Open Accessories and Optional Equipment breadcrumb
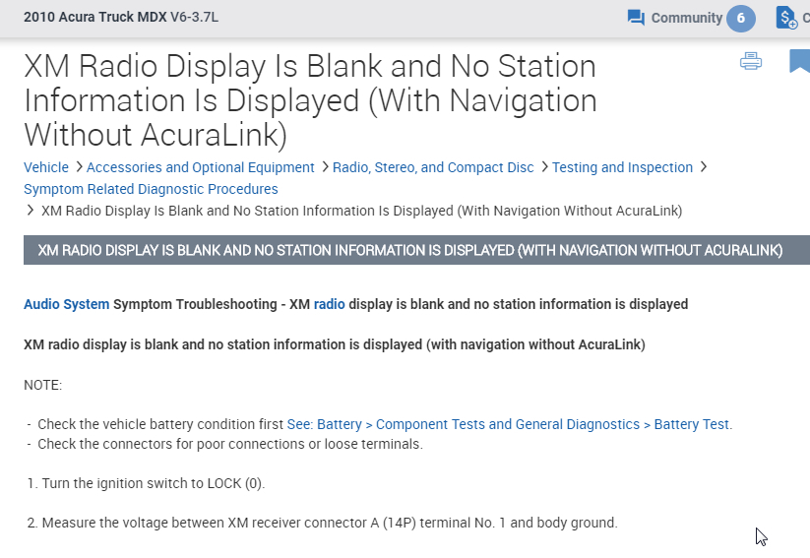The image size is (810, 558). coord(201,167)
